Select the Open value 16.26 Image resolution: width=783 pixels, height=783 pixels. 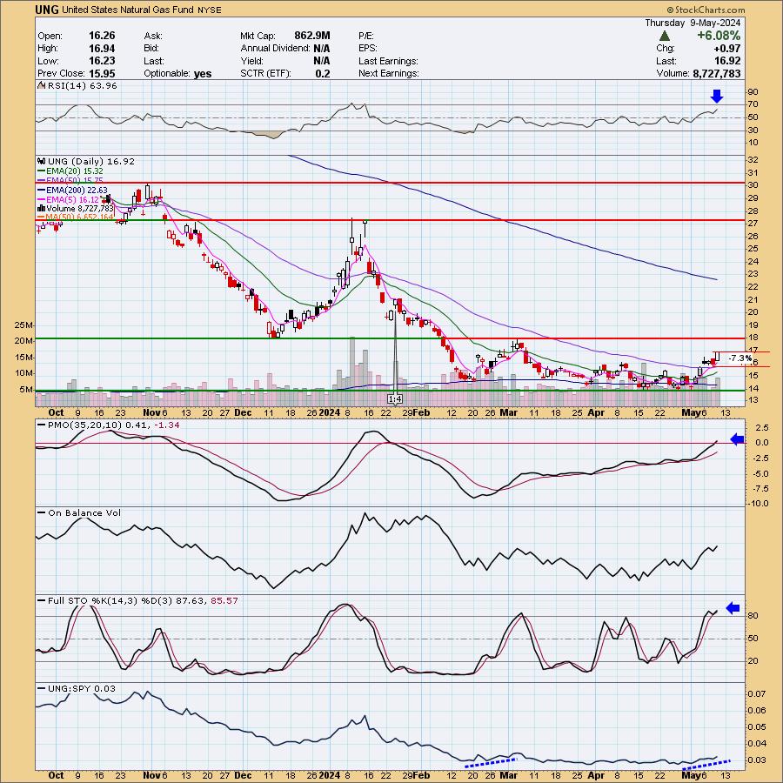point(102,36)
